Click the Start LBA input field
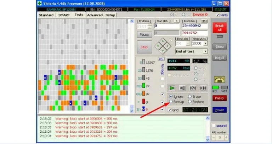The image size is (272, 144). coord(167,26)
